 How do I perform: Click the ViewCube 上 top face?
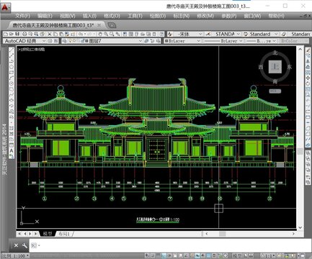click(x=275, y=67)
